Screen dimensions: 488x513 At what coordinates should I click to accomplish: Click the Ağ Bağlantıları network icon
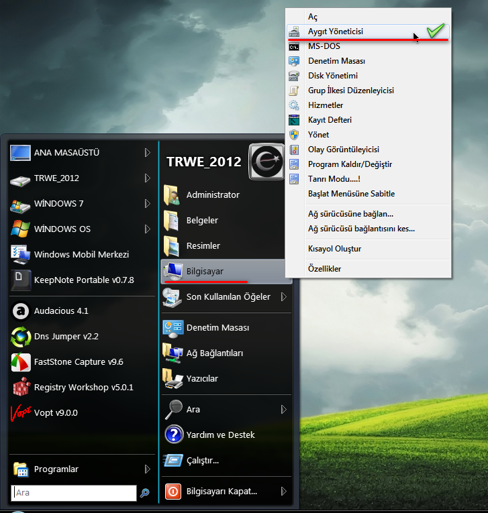coord(173,353)
